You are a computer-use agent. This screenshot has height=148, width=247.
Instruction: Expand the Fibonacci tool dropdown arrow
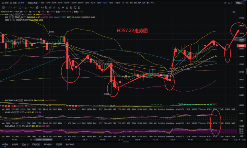pos(34,8)
